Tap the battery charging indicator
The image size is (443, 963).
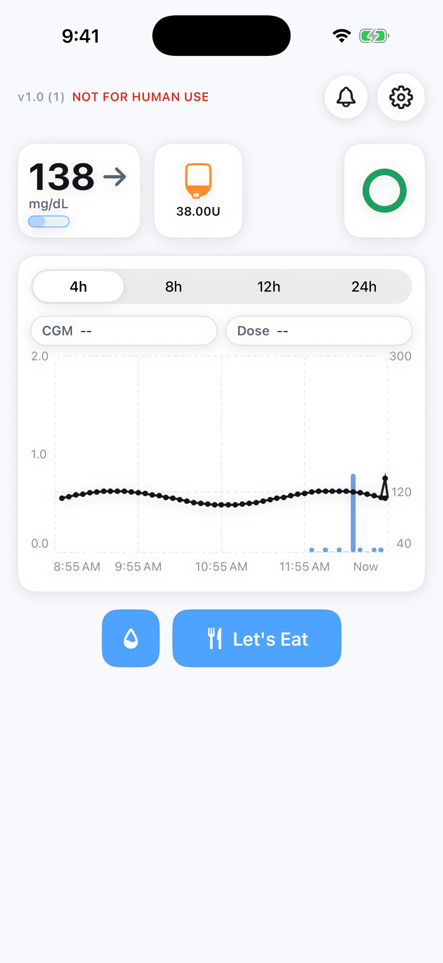click(x=374, y=36)
